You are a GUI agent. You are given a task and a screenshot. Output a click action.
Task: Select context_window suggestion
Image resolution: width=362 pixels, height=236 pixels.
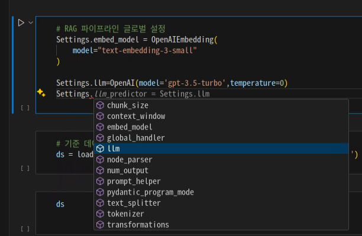pyautogui.click(x=221, y=116)
